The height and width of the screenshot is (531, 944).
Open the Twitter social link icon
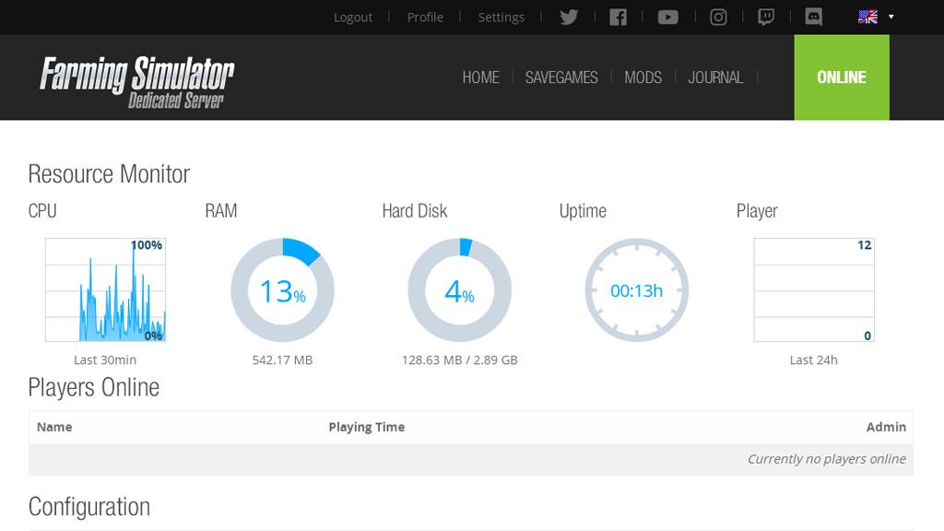pyautogui.click(x=569, y=17)
